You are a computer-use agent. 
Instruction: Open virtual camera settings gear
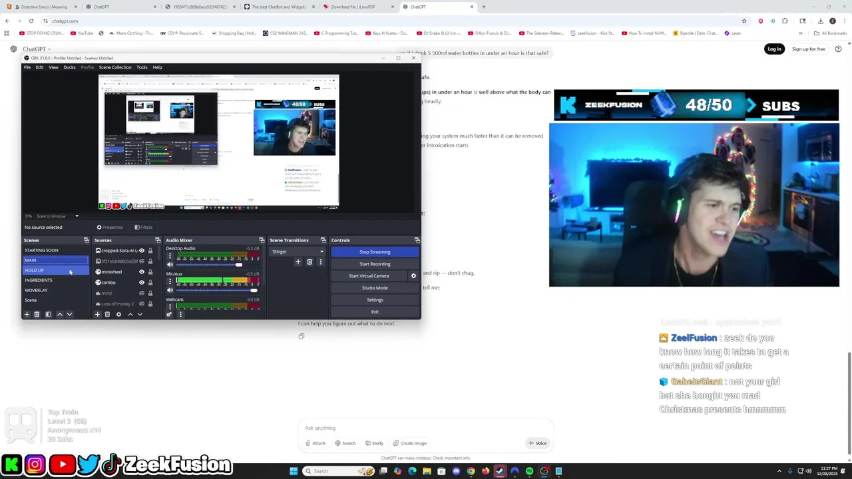click(x=413, y=276)
